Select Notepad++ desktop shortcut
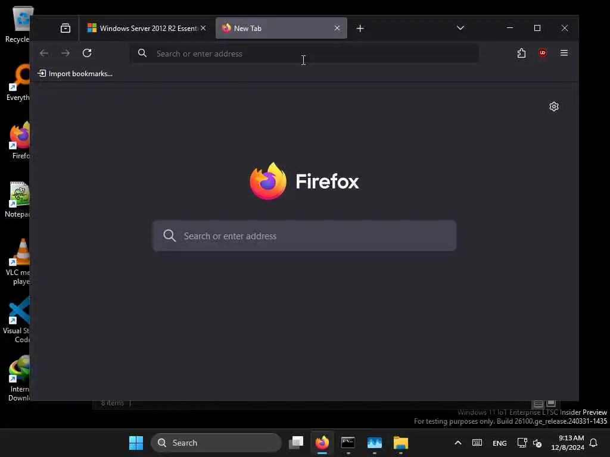 click(x=17, y=199)
